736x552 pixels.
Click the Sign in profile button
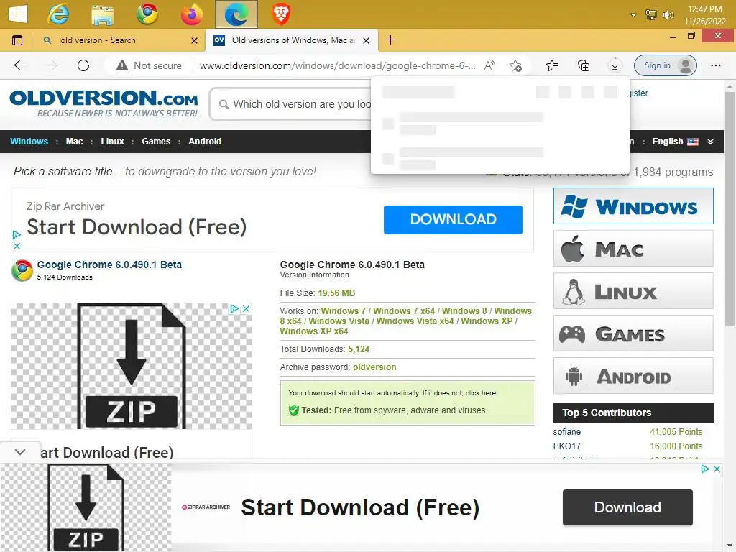click(665, 65)
